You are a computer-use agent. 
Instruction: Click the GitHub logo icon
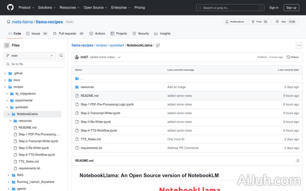(x=10, y=7)
